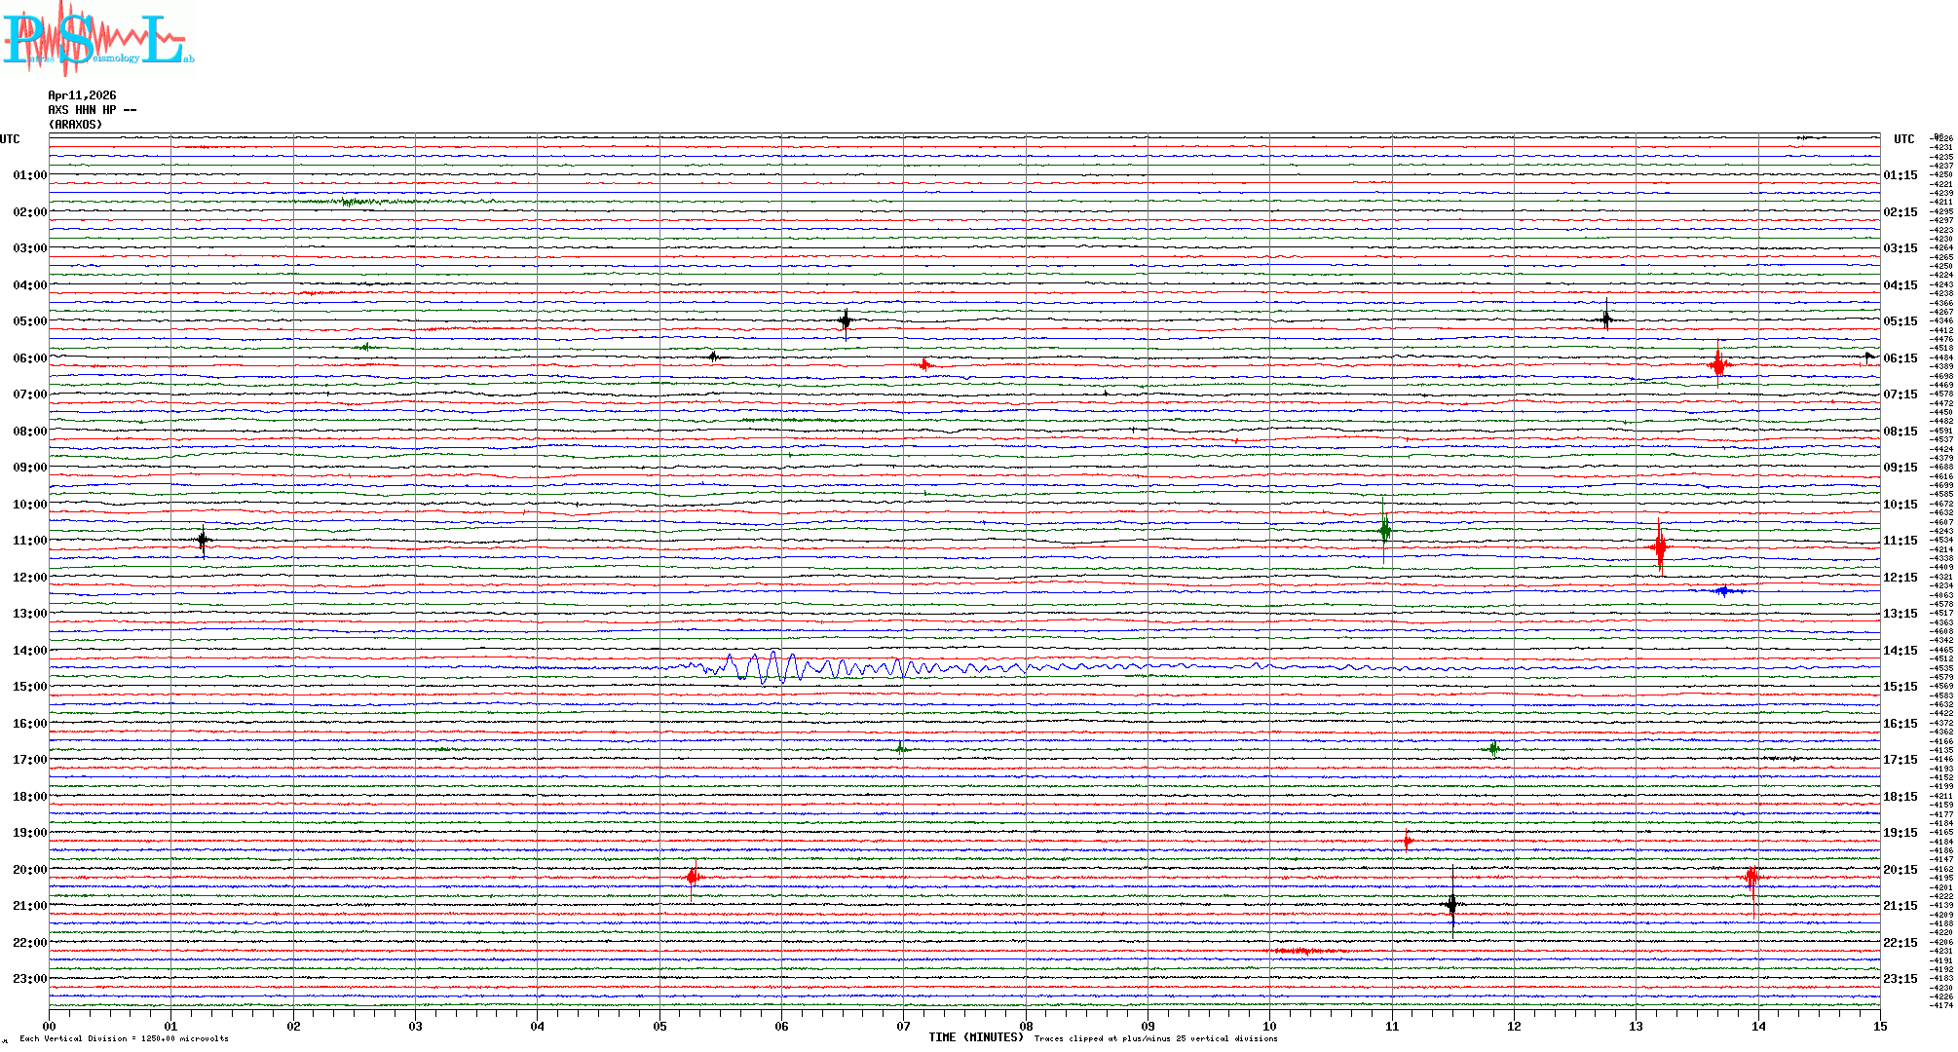Screen dimensions: 1958x1052
Task: Click the (ARAXOS) station name label
Action: pyautogui.click(x=75, y=125)
